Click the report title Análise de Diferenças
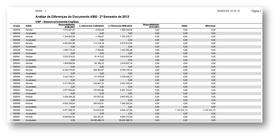Image resolution: width=277 pixels, height=137 pixels. click(82, 17)
